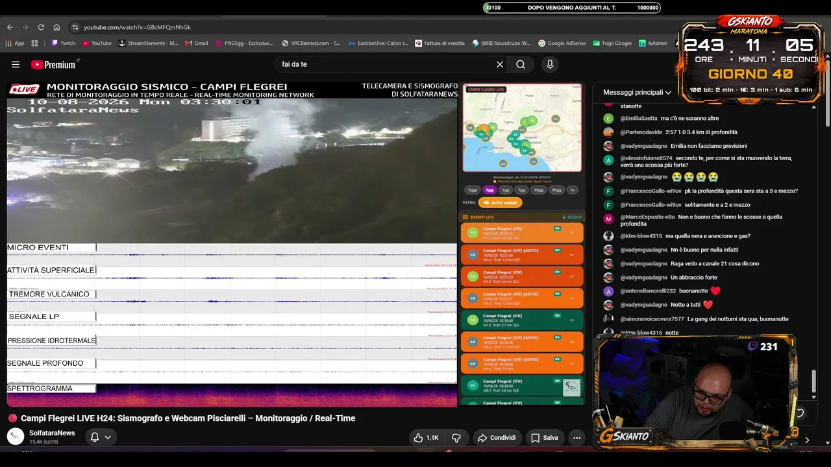This screenshot has height=467, width=831.
Task: Open the Twitch bookmark
Action: (x=63, y=43)
